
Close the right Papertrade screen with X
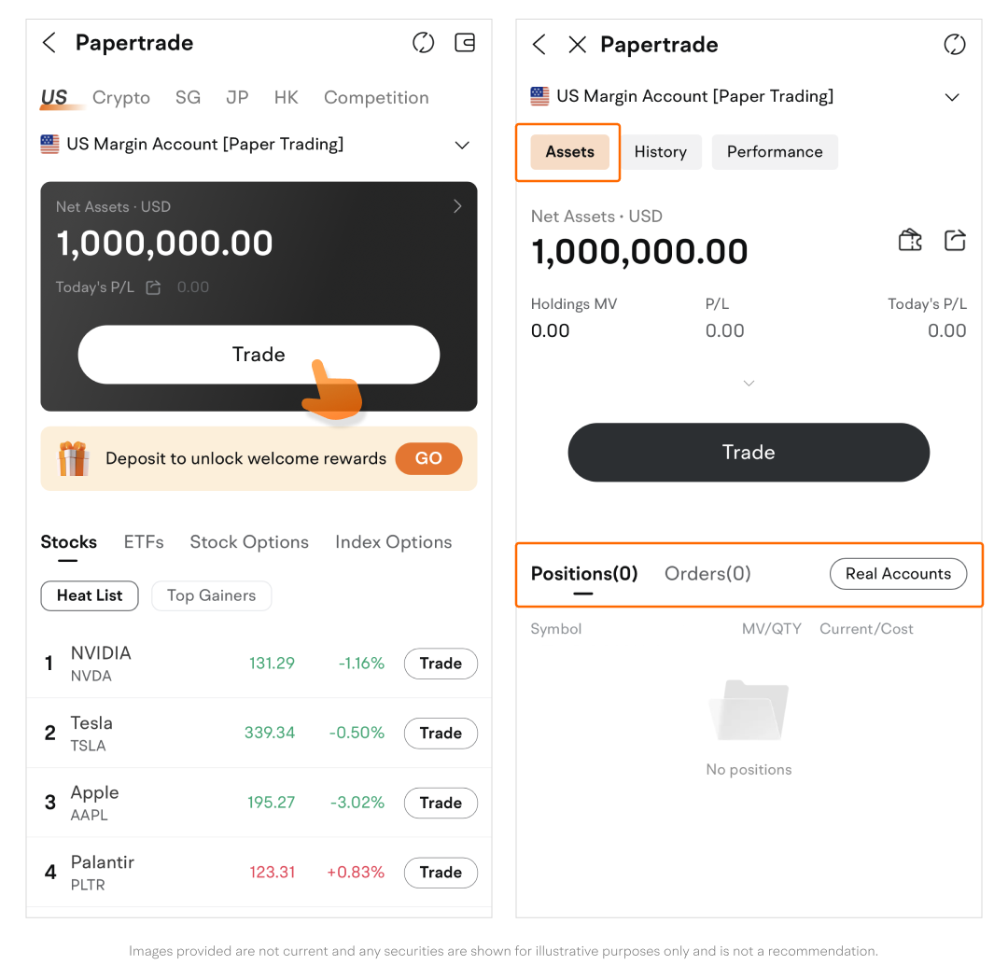click(x=578, y=45)
